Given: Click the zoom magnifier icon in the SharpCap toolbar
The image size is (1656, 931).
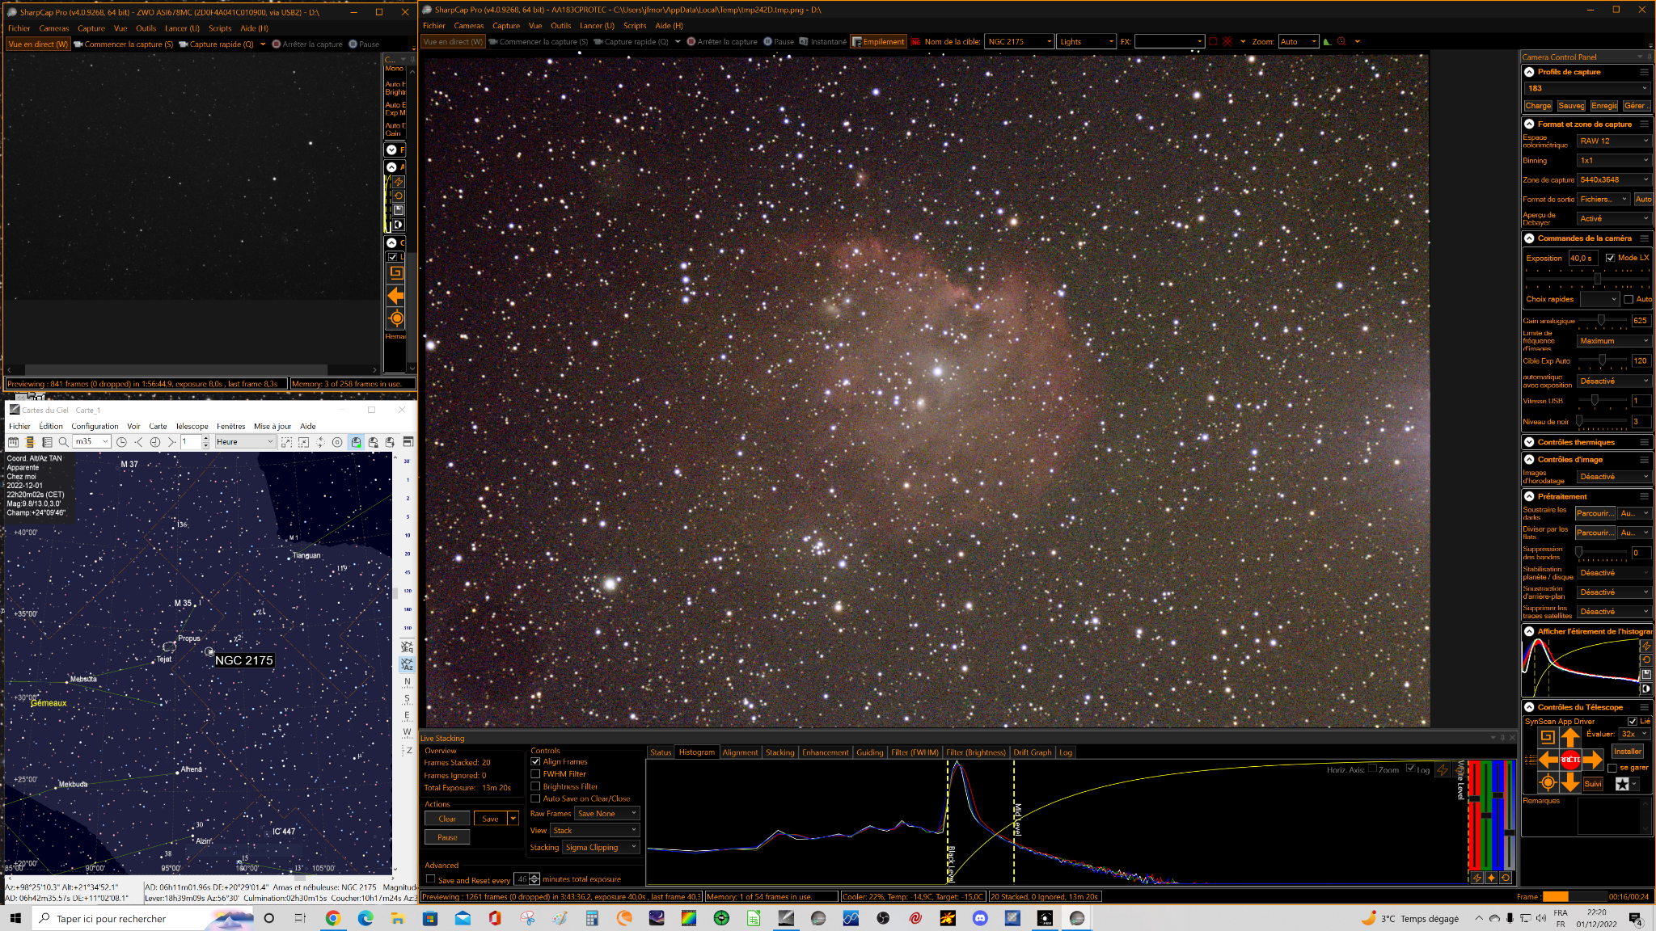Looking at the screenshot, I should [x=1341, y=42].
